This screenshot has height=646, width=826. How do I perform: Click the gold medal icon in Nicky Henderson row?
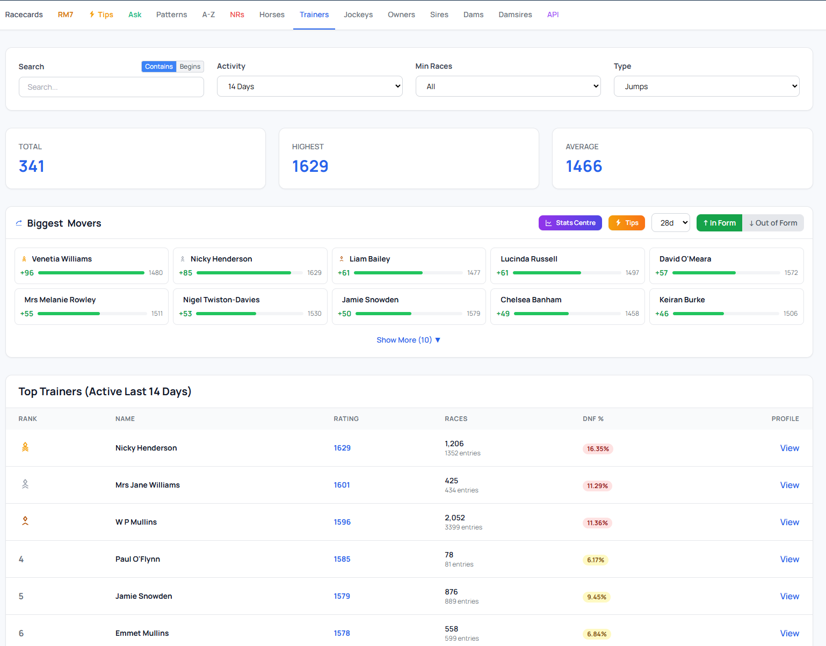[25, 447]
